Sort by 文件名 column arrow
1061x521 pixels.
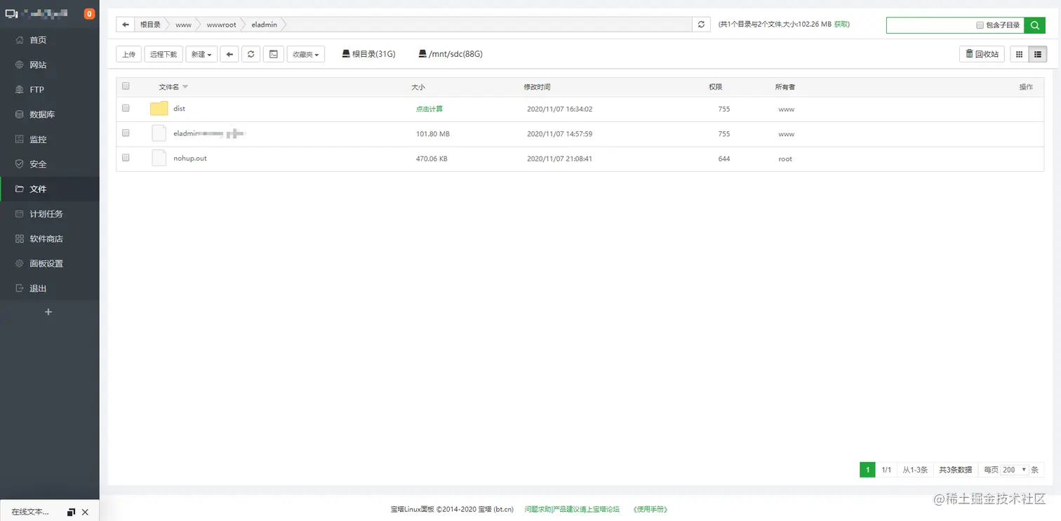coord(185,87)
